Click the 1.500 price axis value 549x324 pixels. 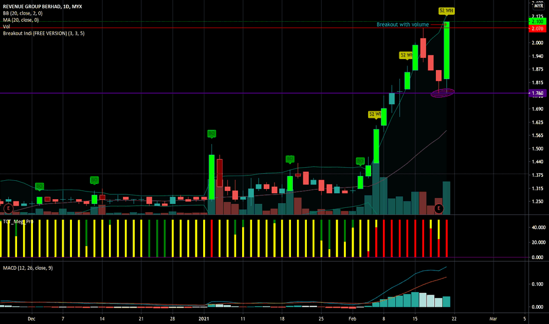[x=537, y=149]
